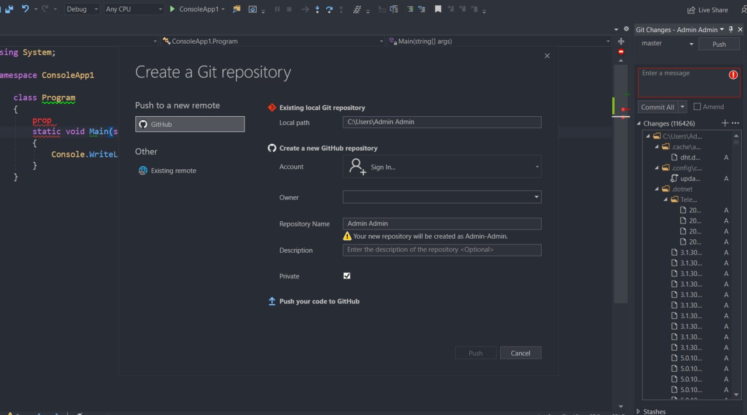Click the Local path input field
This screenshot has height=415, width=747.
tap(442, 122)
